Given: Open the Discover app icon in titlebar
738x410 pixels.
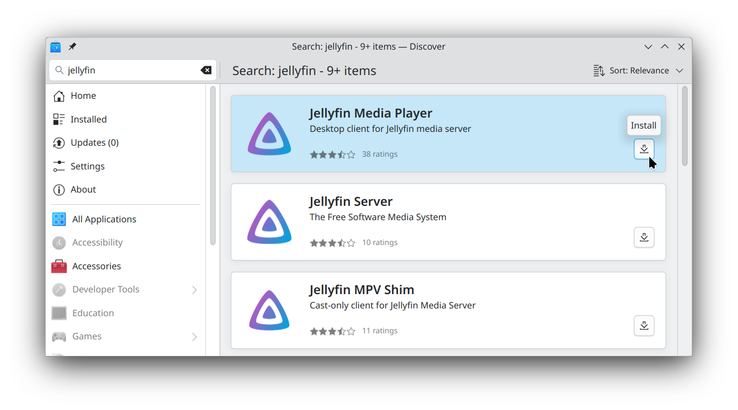Looking at the screenshot, I should (x=55, y=46).
